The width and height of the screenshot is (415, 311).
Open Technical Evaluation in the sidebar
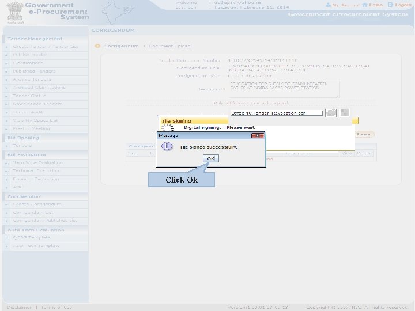point(36,171)
